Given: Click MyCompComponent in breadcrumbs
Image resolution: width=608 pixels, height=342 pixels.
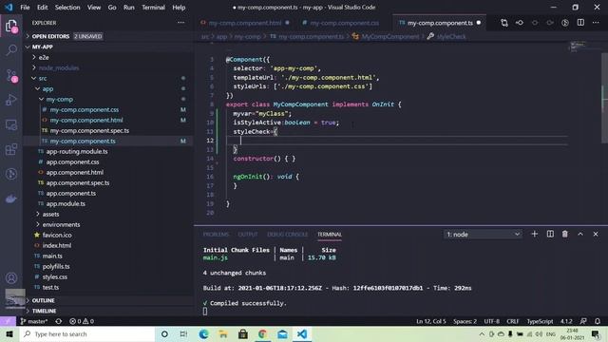Looking at the screenshot, I should pos(390,36).
